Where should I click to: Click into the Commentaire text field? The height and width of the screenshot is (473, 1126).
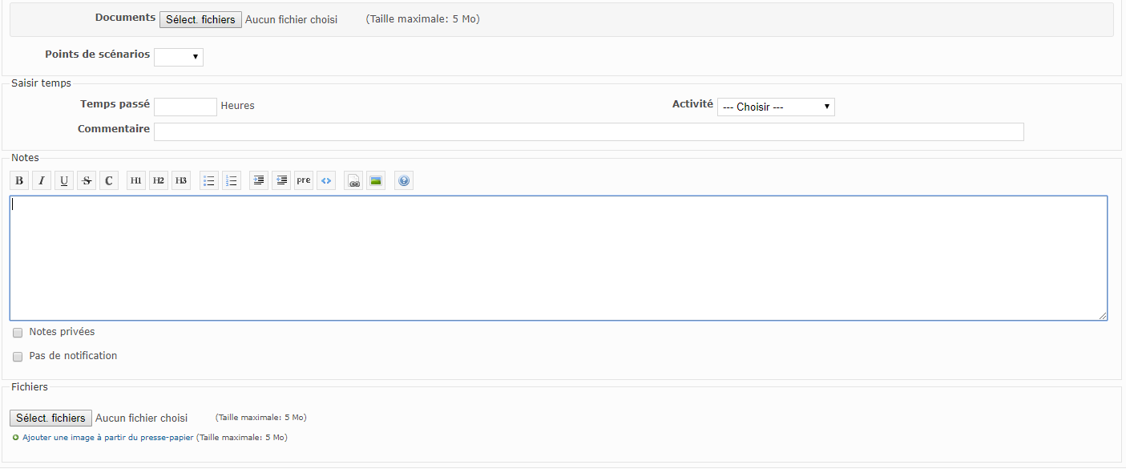pyautogui.click(x=588, y=131)
